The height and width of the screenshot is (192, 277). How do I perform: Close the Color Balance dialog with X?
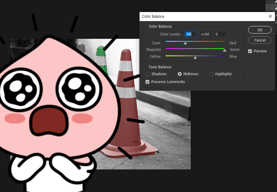270,16
